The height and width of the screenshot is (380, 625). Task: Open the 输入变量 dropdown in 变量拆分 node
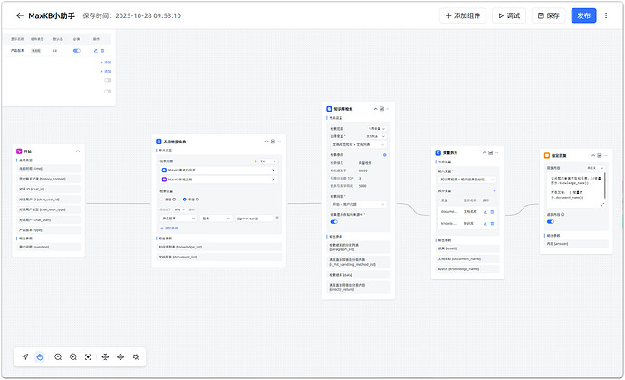[x=467, y=180]
